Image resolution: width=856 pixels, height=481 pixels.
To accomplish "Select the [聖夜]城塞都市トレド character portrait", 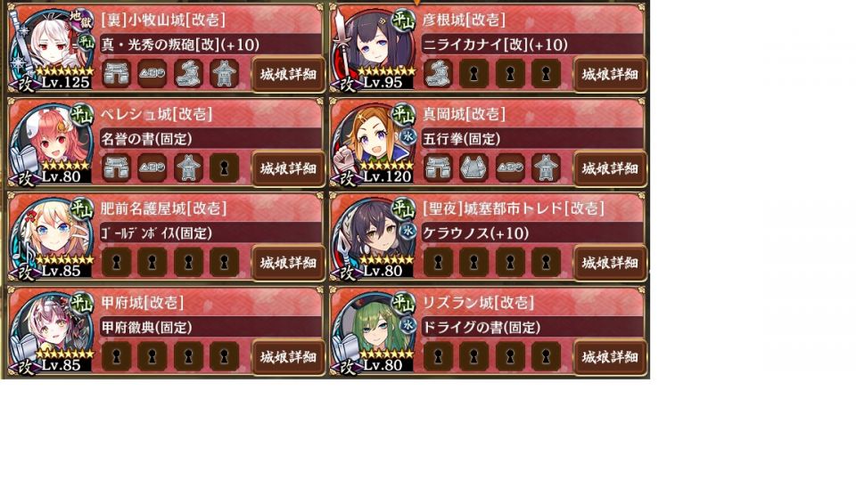I will pyautogui.click(x=375, y=237).
